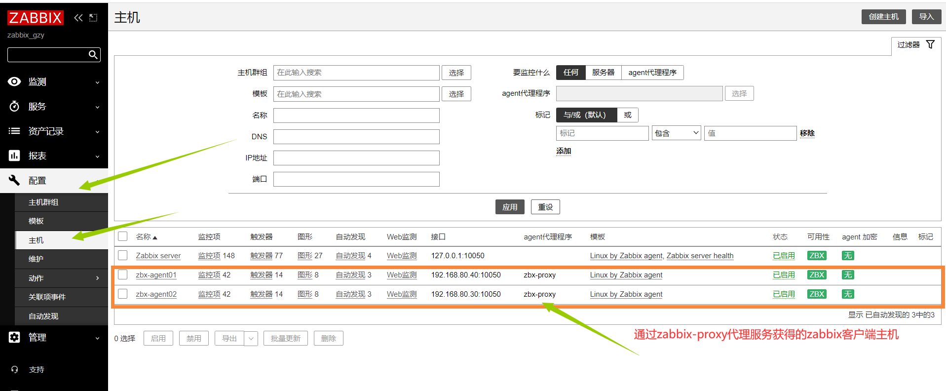
Task: Open the 导出 format dropdown arrow
Action: [x=251, y=339]
